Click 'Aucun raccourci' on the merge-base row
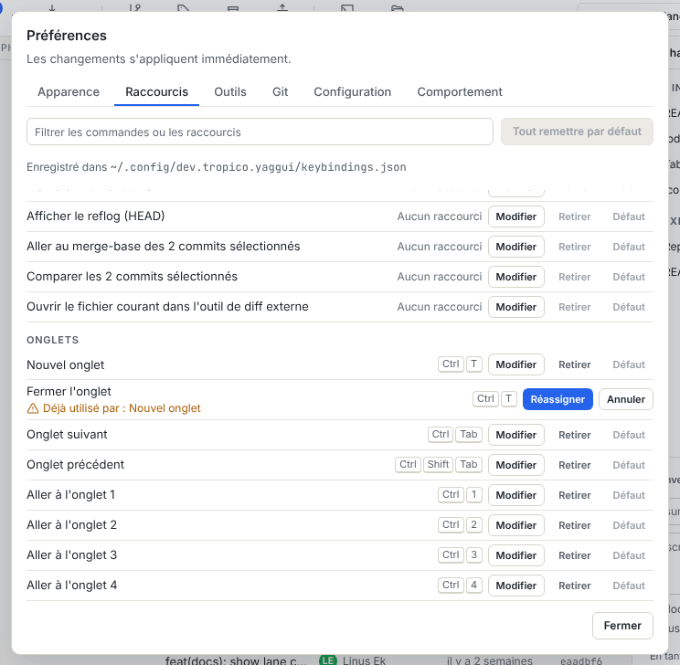This screenshot has width=680, height=665. 440,247
